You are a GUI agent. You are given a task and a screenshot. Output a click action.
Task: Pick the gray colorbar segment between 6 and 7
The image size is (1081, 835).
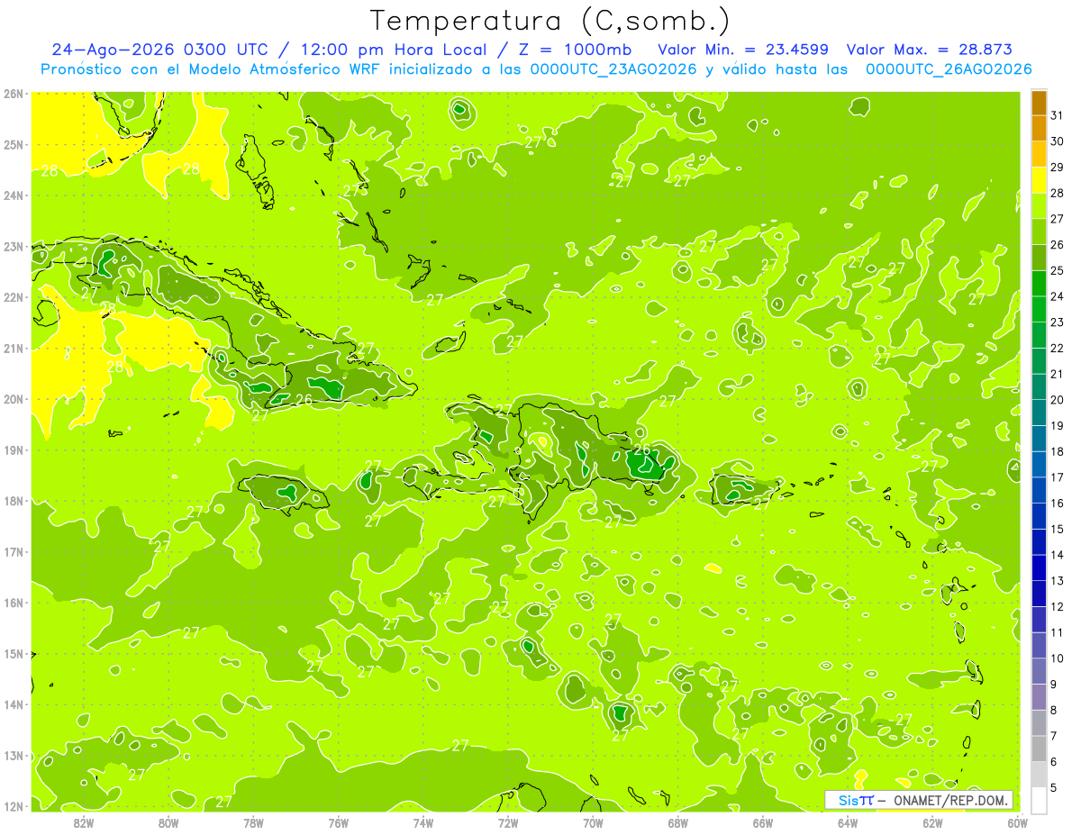[1039, 748]
